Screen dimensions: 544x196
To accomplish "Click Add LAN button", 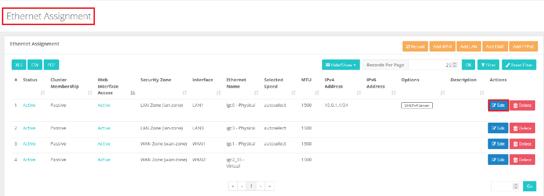I will [469, 47].
